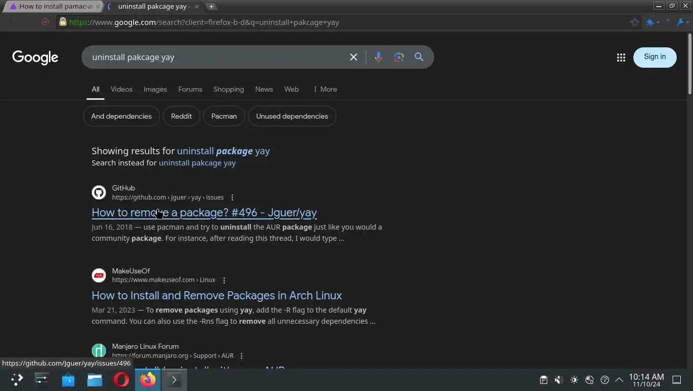
Task: Open 'How to Install and Remove Packages' result
Action: (217, 295)
